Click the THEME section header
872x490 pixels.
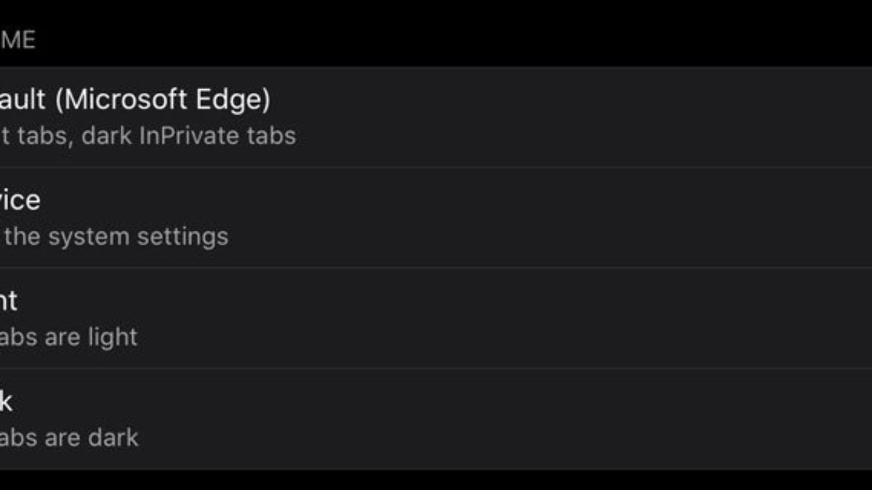point(17,39)
